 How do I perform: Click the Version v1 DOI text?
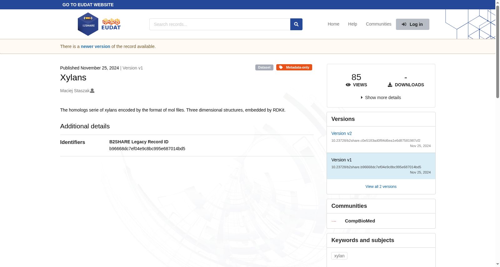[376, 167]
